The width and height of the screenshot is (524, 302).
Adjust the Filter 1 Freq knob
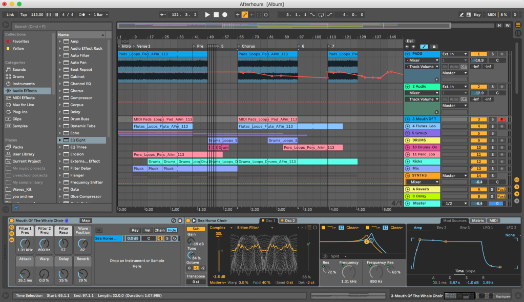(x=26, y=242)
